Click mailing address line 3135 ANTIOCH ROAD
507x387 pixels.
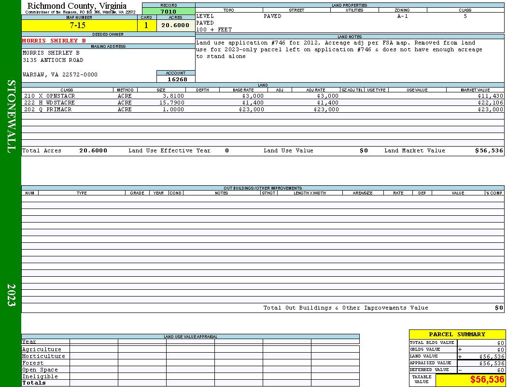pos(53,60)
